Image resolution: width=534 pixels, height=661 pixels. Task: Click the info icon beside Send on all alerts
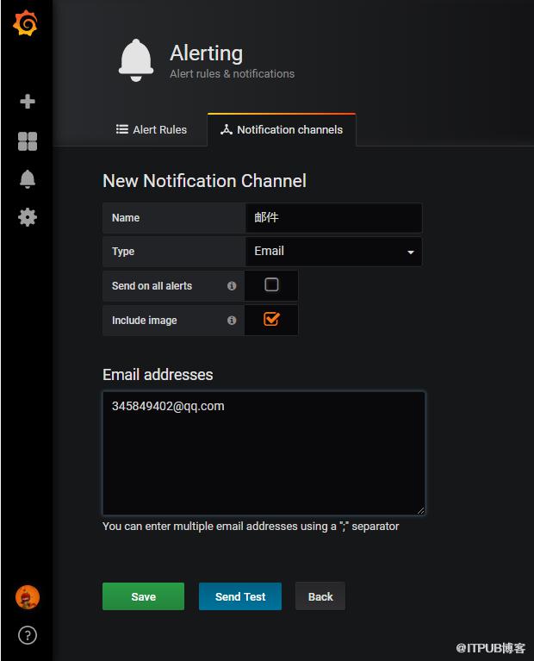tap(232, 286)
